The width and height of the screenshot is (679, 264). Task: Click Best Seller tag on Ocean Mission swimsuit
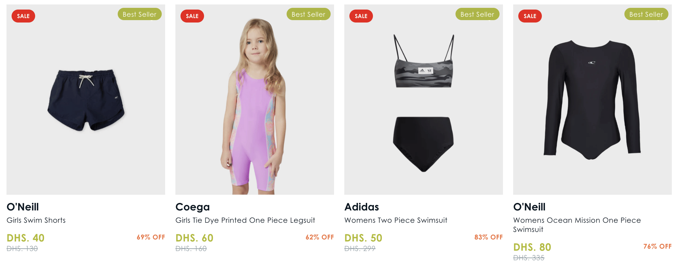point(646,14)
